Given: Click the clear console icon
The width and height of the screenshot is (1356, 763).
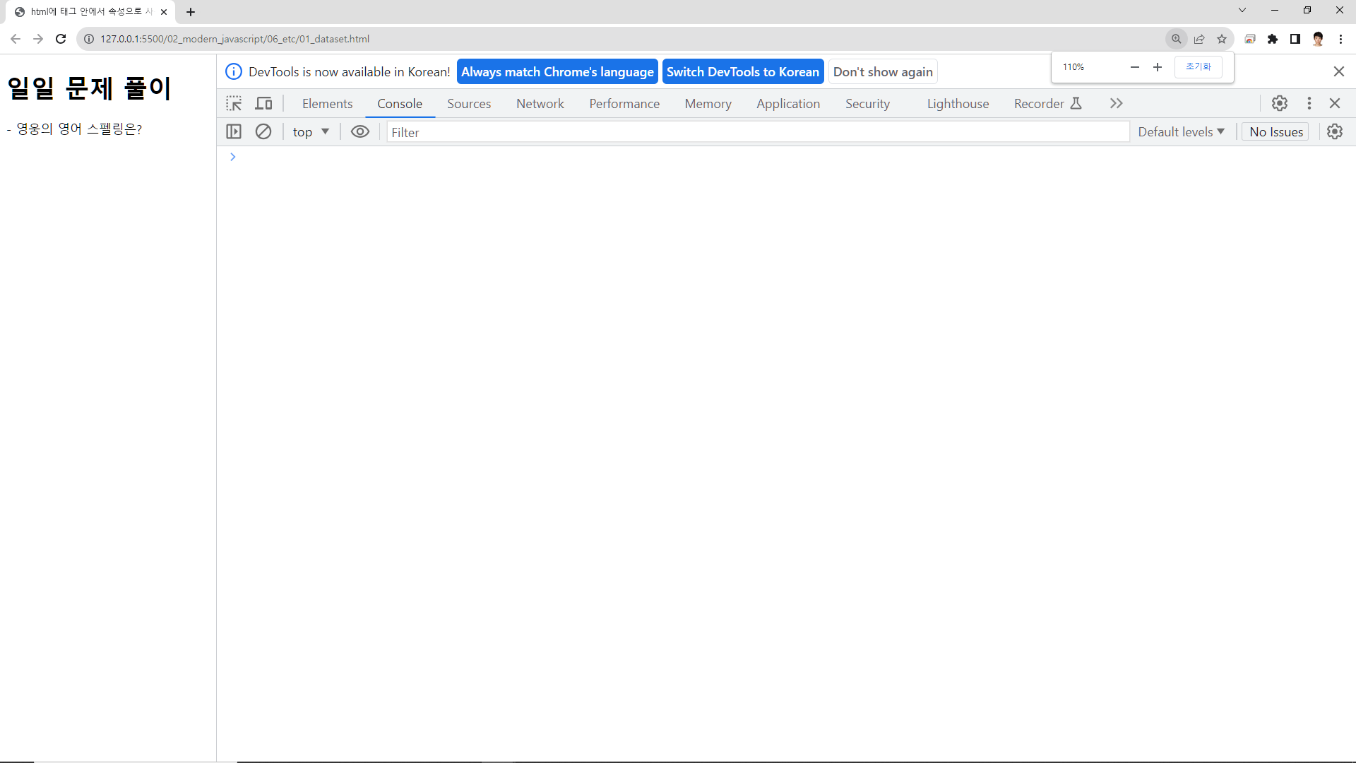Looking at the screenshot, I should tap(263, 132).
